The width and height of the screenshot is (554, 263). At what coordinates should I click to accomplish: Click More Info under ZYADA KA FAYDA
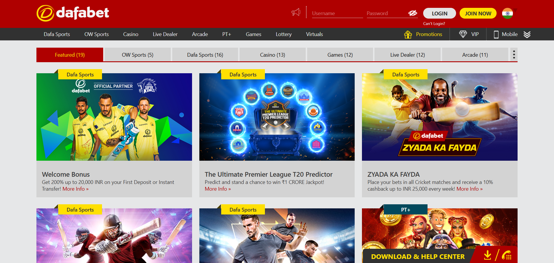pyautogui.click(x=469, y=189)
